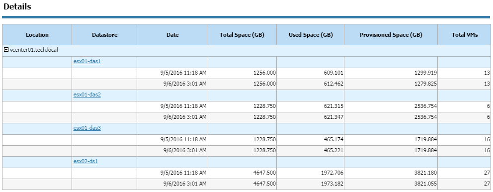This screenshot has height=192, width=493.
Task: Click the Total Space (GB) column header
Action: [242, 35]
